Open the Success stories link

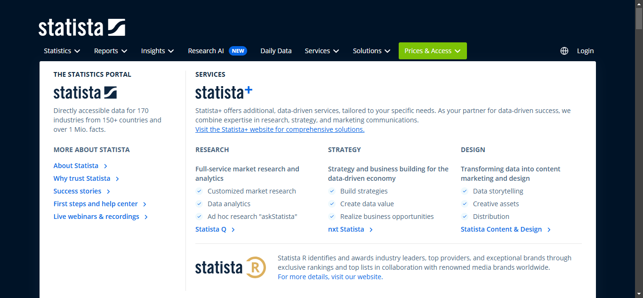coord(82,191)
